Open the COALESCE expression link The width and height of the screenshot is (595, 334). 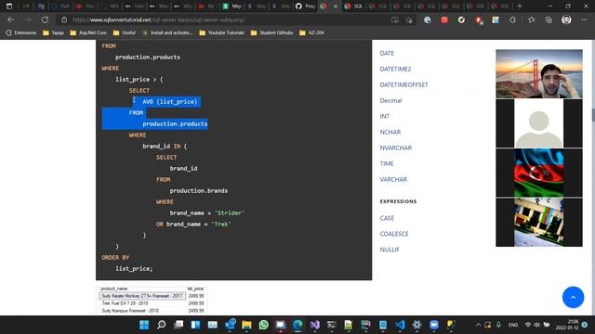coord(394,234)
